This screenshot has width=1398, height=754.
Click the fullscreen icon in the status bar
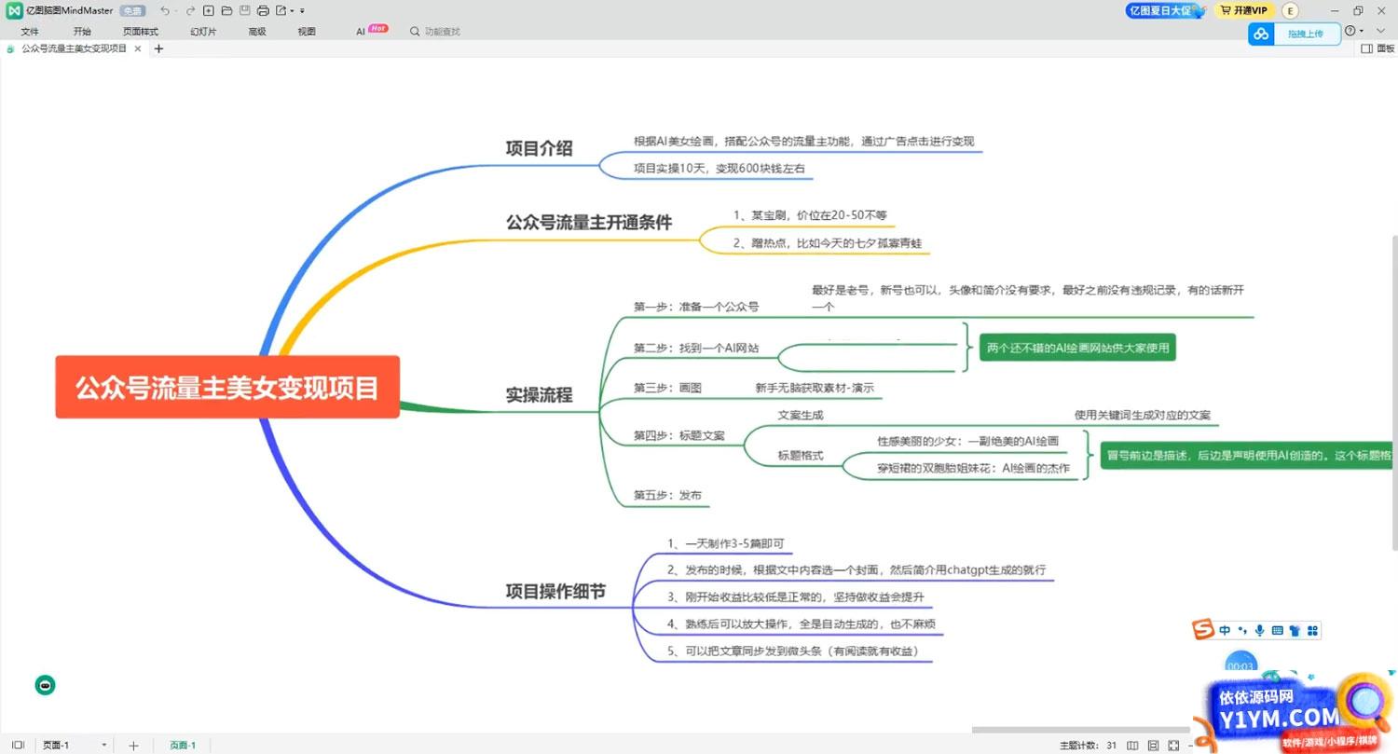pyautogui.click(x=1173, y=745)
